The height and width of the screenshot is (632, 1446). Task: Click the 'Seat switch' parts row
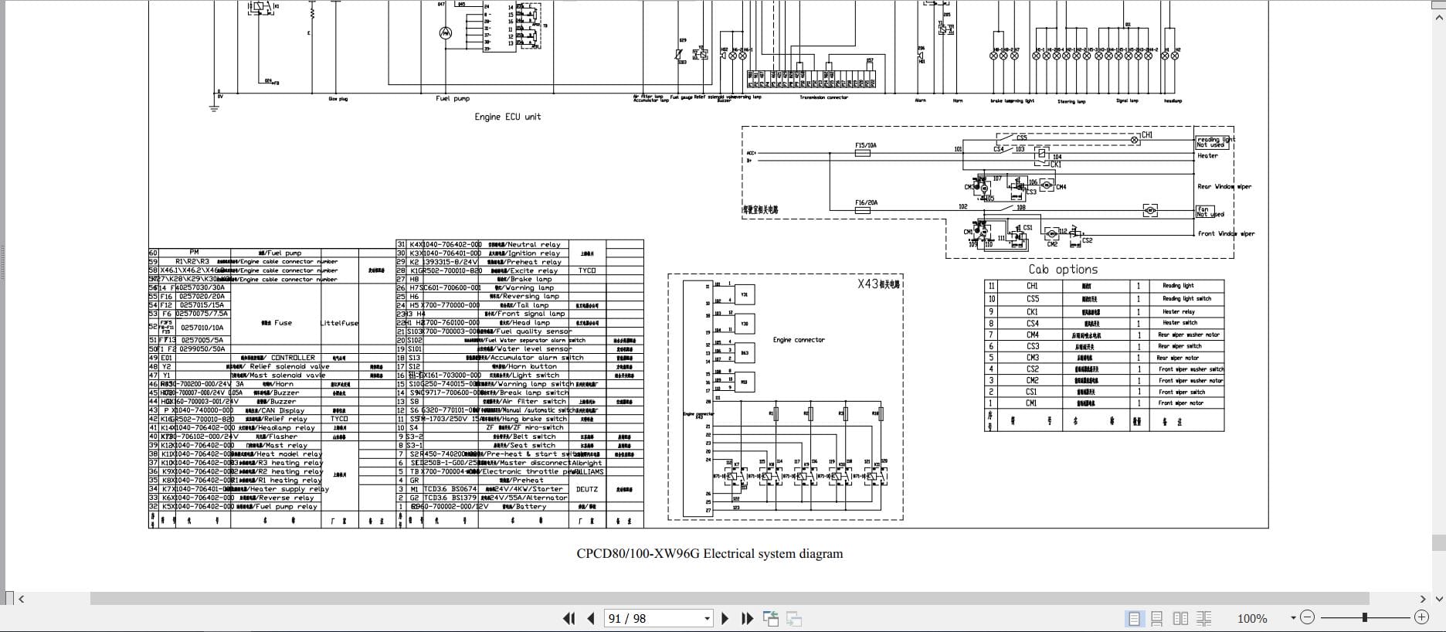click(520, 445)
